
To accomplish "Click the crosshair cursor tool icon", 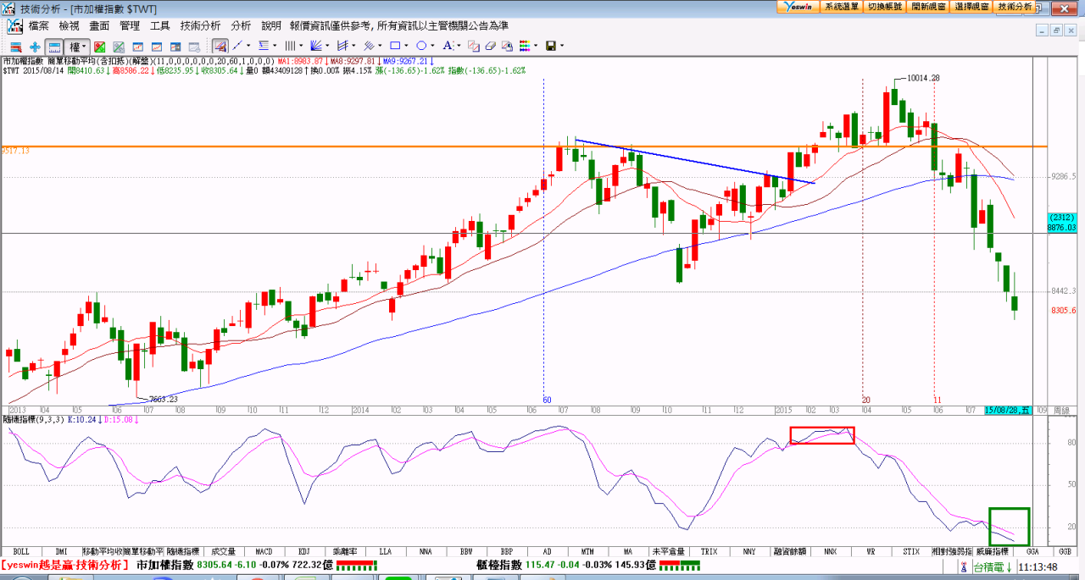I will pyautogui.click(x=35, y=46).
